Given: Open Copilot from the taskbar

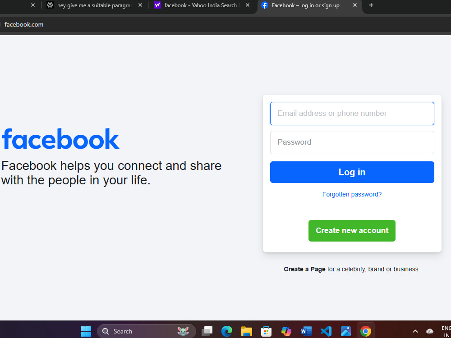Looking at the screenshot, I should click(x=286, y=331).
